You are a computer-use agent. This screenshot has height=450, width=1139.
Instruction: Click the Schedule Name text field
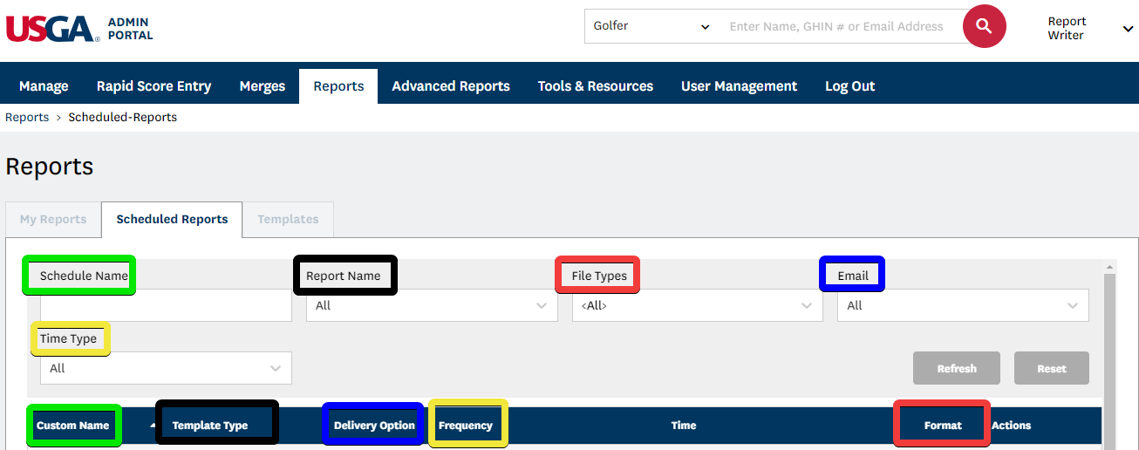click(x=166, y=305)
